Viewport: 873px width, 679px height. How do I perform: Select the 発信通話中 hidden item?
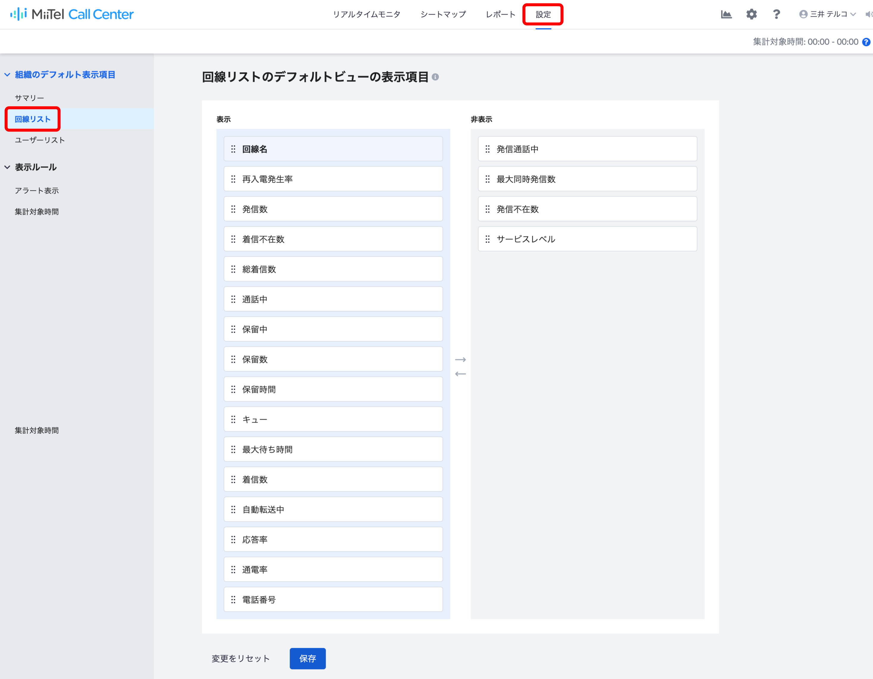[x=587, y=149]
